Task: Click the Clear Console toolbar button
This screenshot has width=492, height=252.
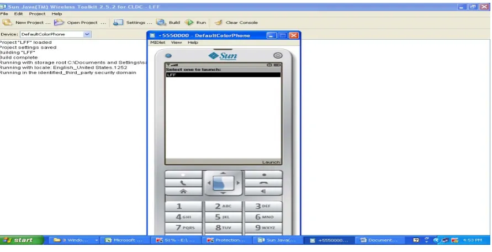Action: click(x=236, y=23)
